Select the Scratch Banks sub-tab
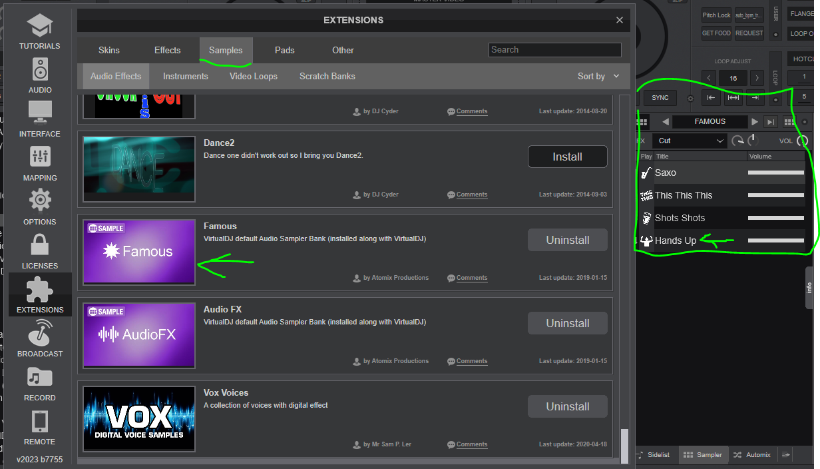 [327, 77]
